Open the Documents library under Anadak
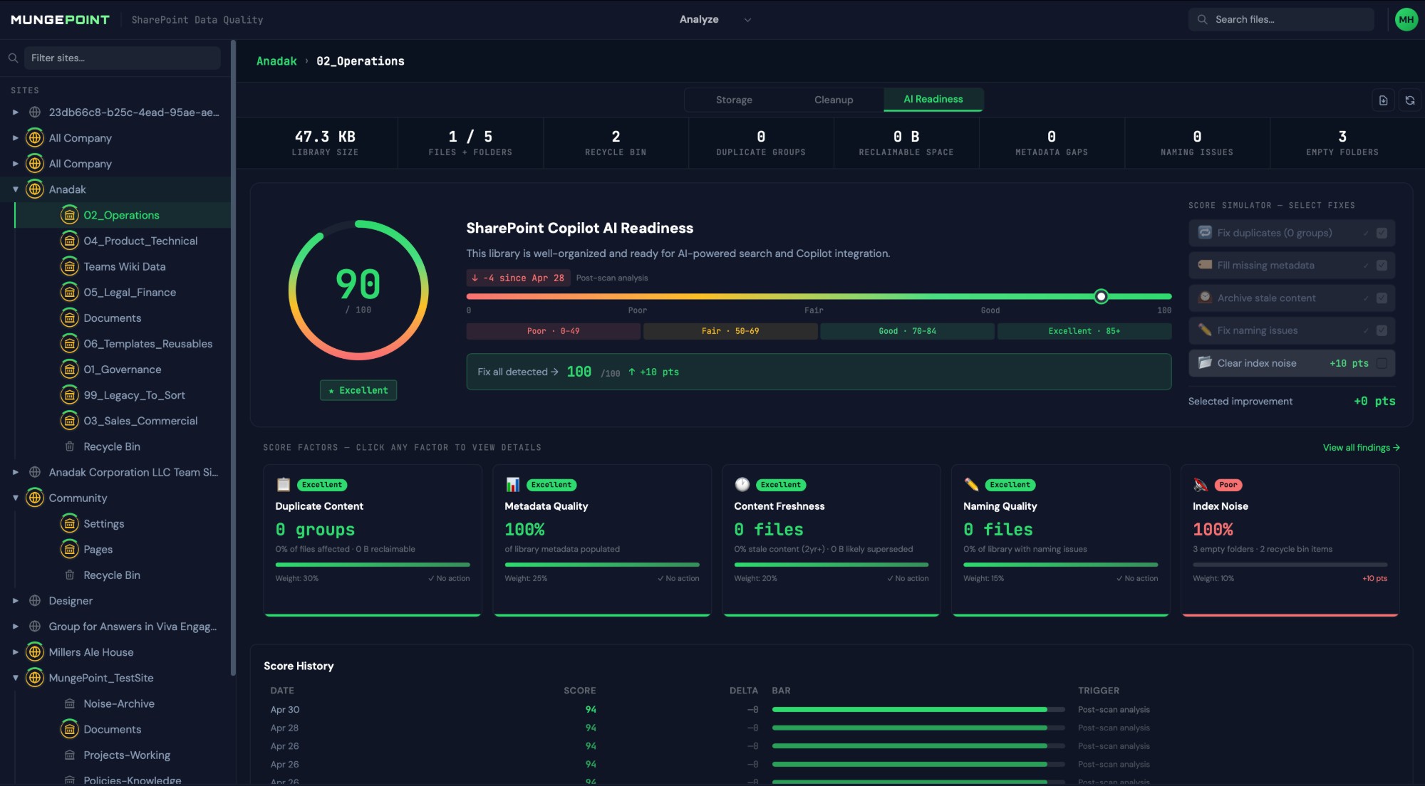 [112, 318]
